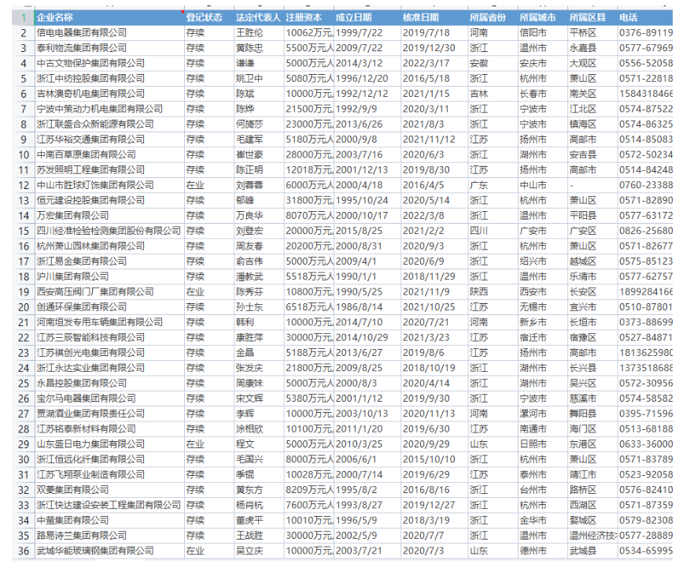Screen dimensions: 679x564
Task: Click cell 宁波中策动力机电集团有限公司
Action: coord(109,109)
